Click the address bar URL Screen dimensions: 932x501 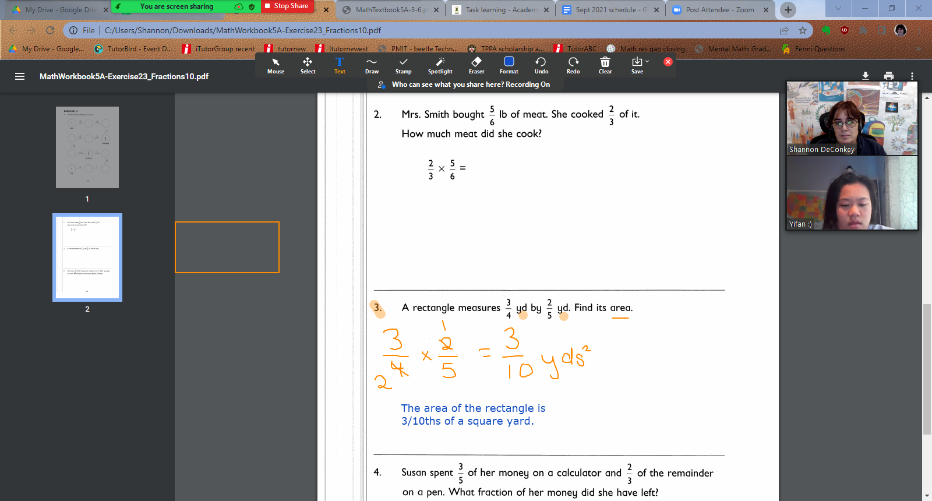point(243,30)
